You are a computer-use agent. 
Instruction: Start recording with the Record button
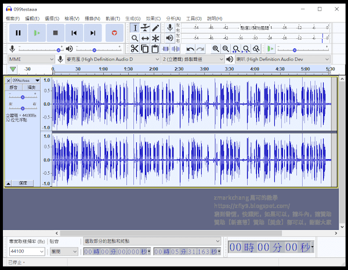point(114,33)
